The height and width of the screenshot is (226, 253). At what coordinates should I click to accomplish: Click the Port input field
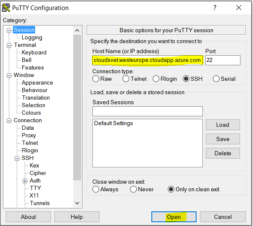tap(223, 60)
